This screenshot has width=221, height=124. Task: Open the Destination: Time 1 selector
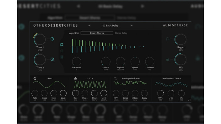pyautogui.click(x=171, y=79)
